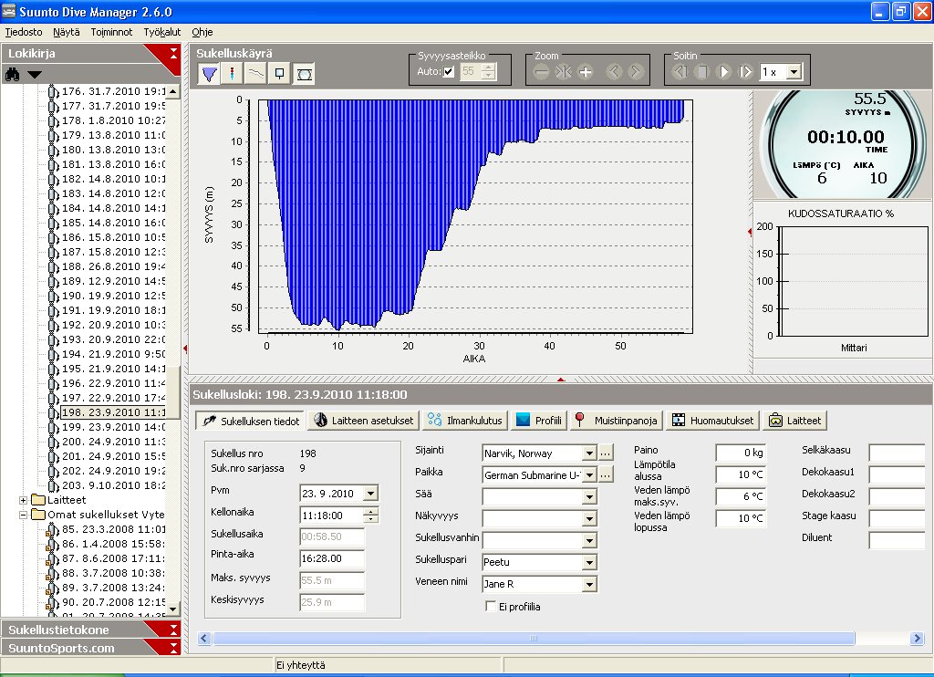This screenshot has width=934, height=677.
Task: Toggle the dive gauge display icon
Action: [304, 73]
